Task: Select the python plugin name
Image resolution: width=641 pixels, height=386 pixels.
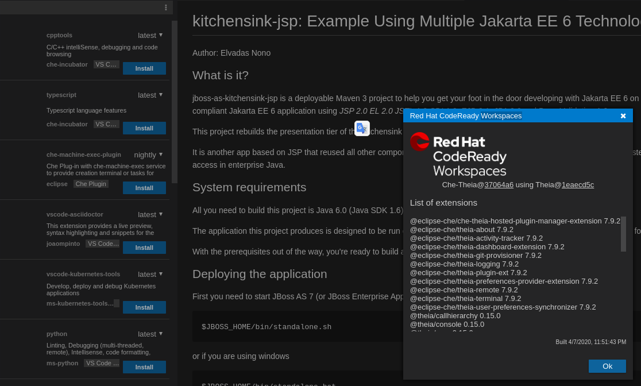Action: click(x=57, y=334)
